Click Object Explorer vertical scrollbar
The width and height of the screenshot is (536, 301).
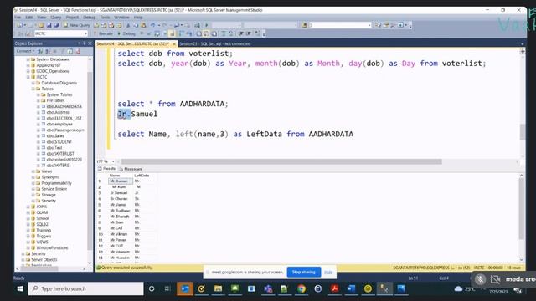[x=90, y=161]
